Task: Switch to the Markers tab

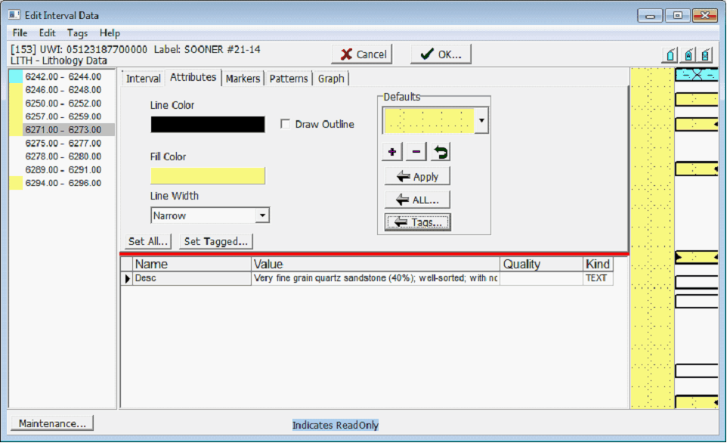Action: tap(243, 79)
